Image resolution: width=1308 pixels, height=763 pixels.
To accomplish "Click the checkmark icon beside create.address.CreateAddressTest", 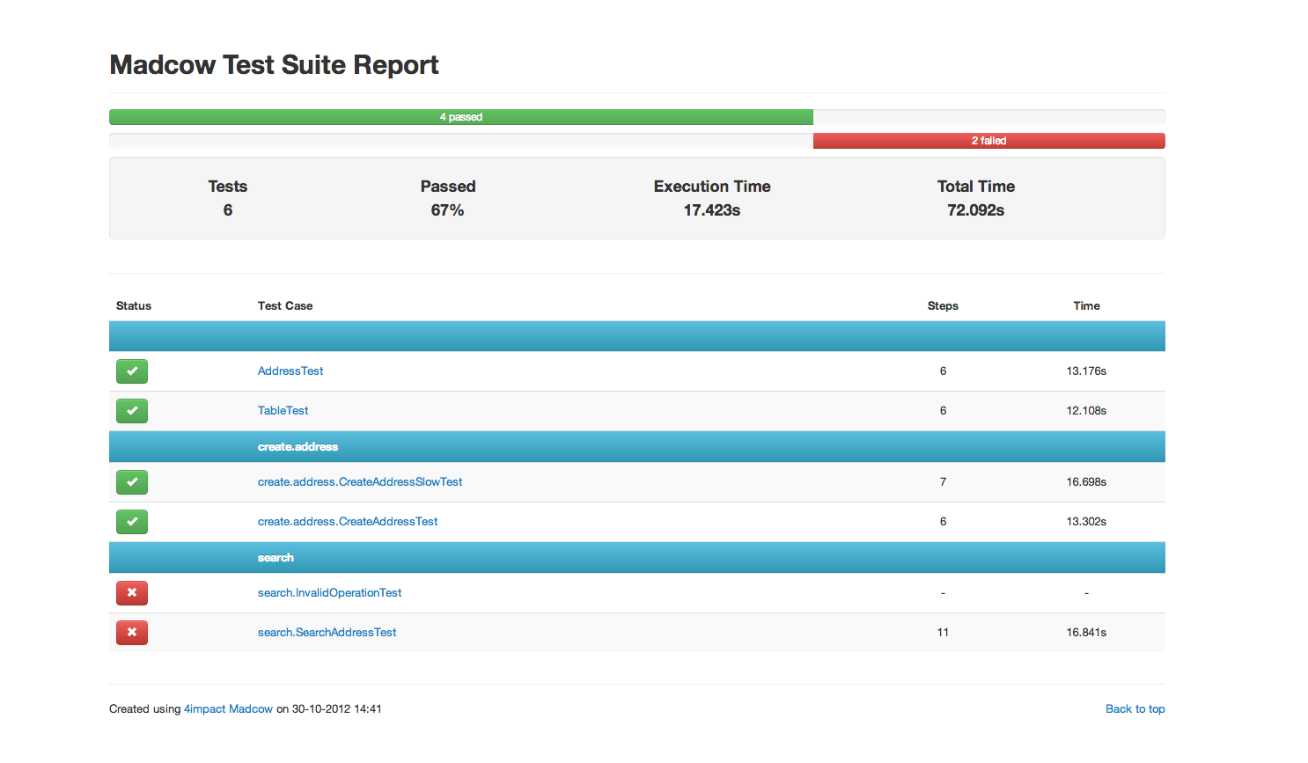I will pyautogui.click(x=131, y=521).
